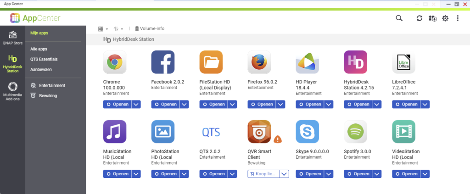Open App Center settings gear
The width and height of the screenshot is (470, 194).
tap(445, 18)
